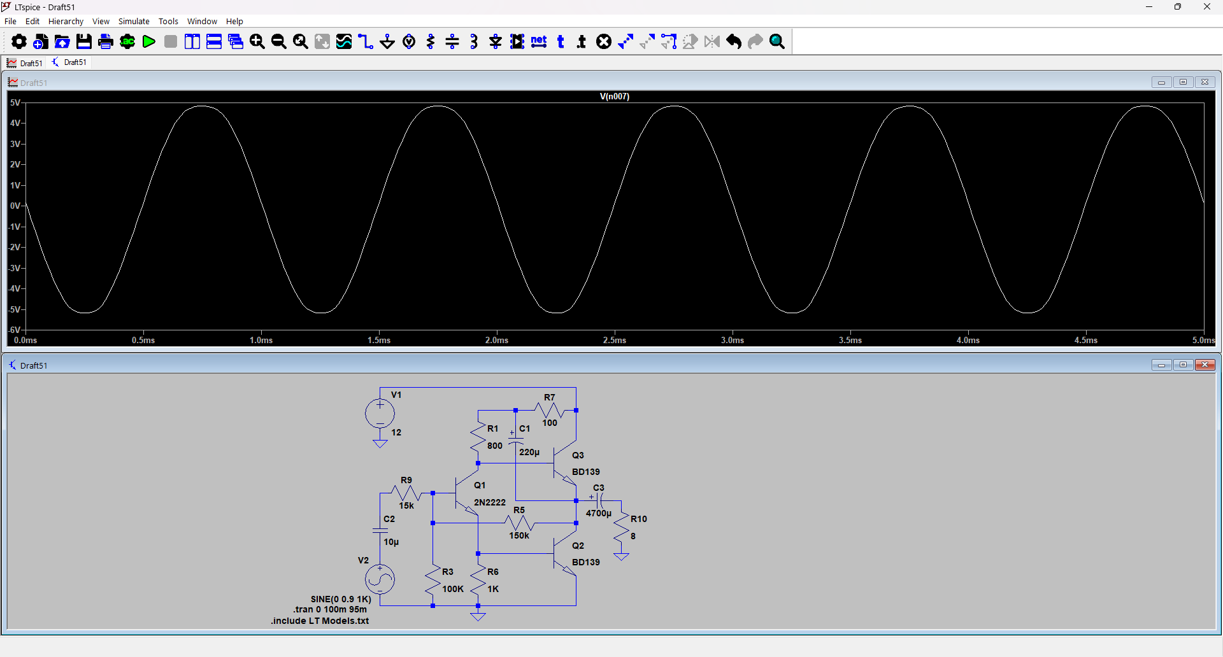Open the Window menu

202,21
